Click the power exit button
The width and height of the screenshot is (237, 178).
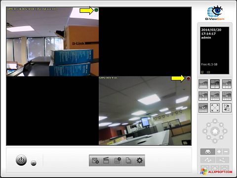point(21,160)
